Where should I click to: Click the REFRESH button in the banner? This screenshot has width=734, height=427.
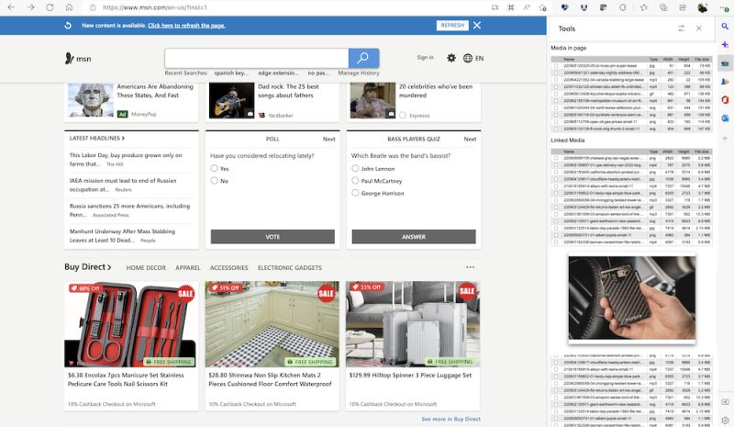tap(452, 26)
